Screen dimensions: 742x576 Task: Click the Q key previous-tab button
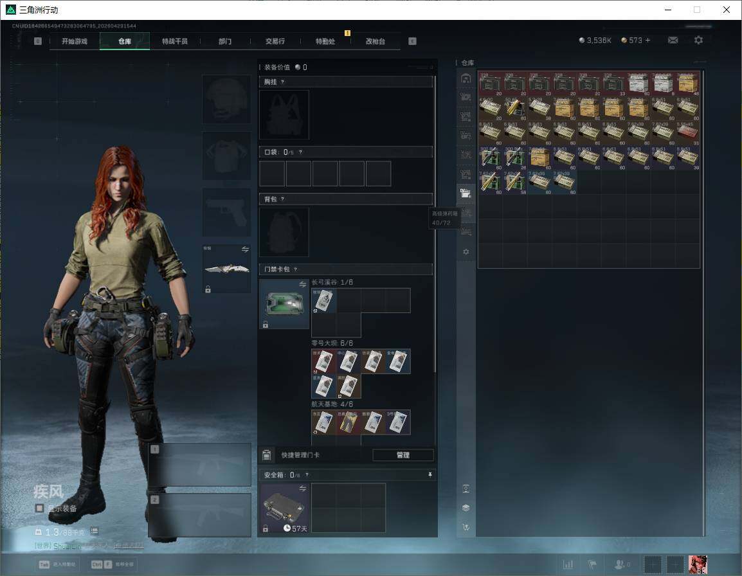(38, 41)
